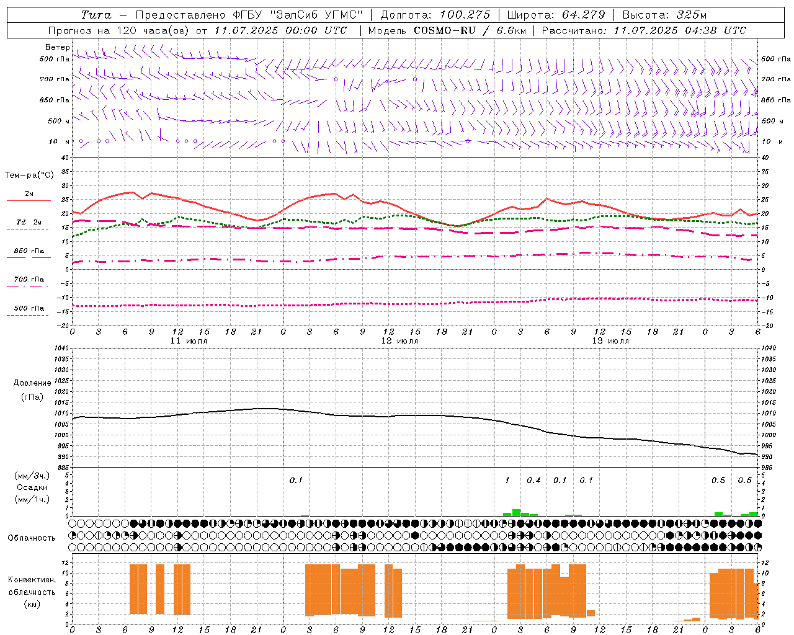Click the "13 июля" date label

pos(610,341)
